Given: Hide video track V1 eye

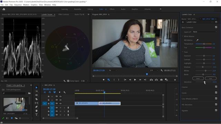Looking at the screenshot, I should (60, 103).
